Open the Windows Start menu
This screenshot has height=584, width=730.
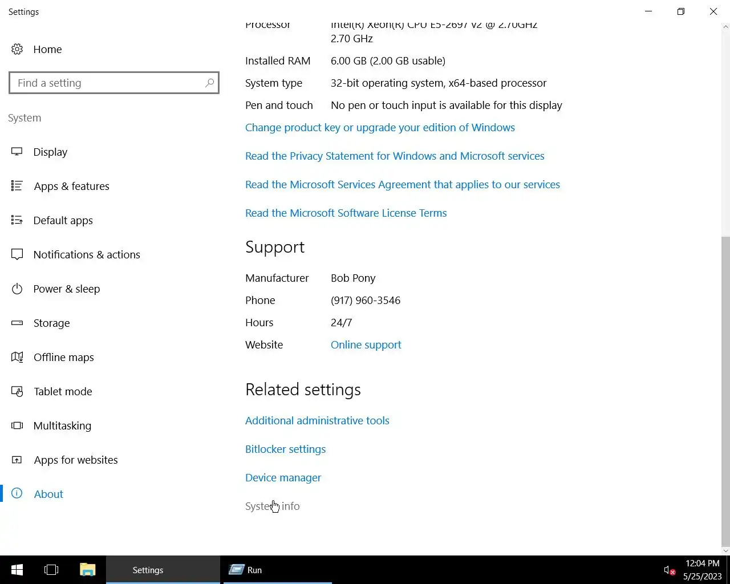click(17, 570)
